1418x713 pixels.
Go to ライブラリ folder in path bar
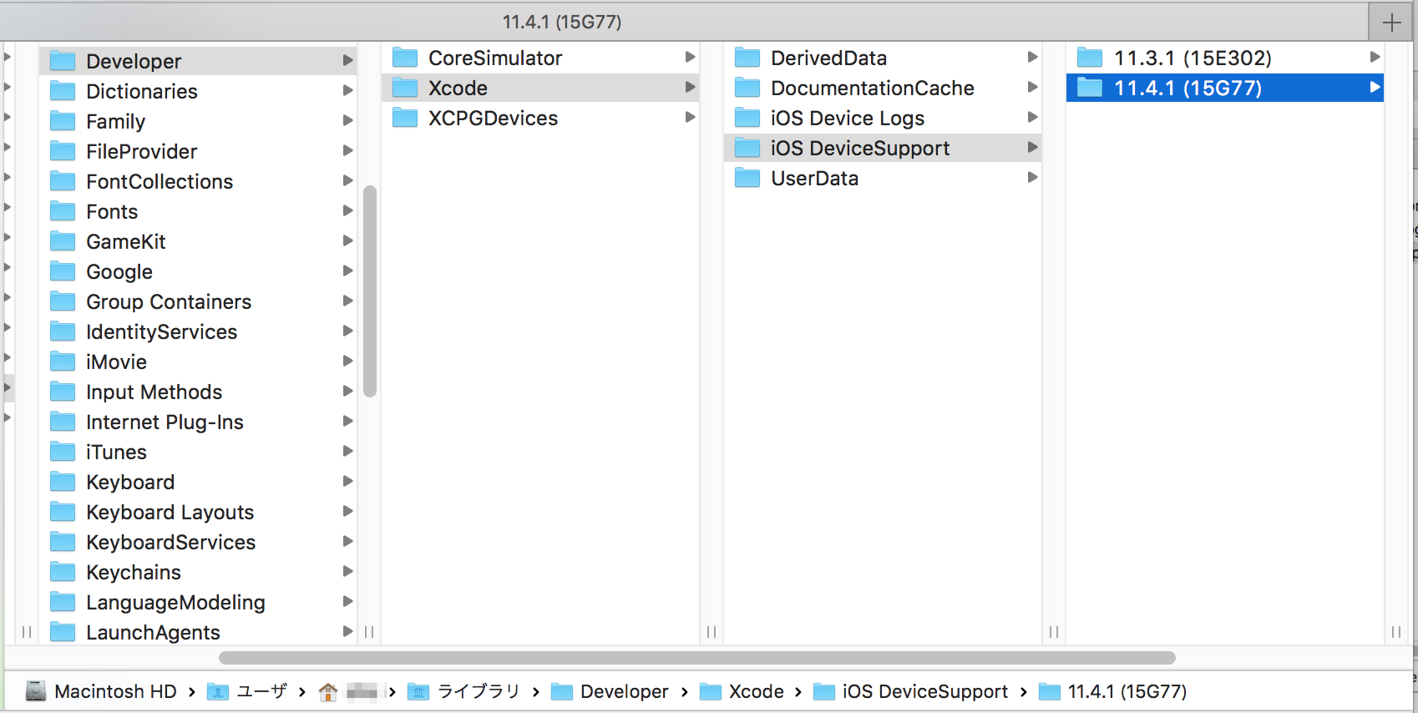point(479,691)
